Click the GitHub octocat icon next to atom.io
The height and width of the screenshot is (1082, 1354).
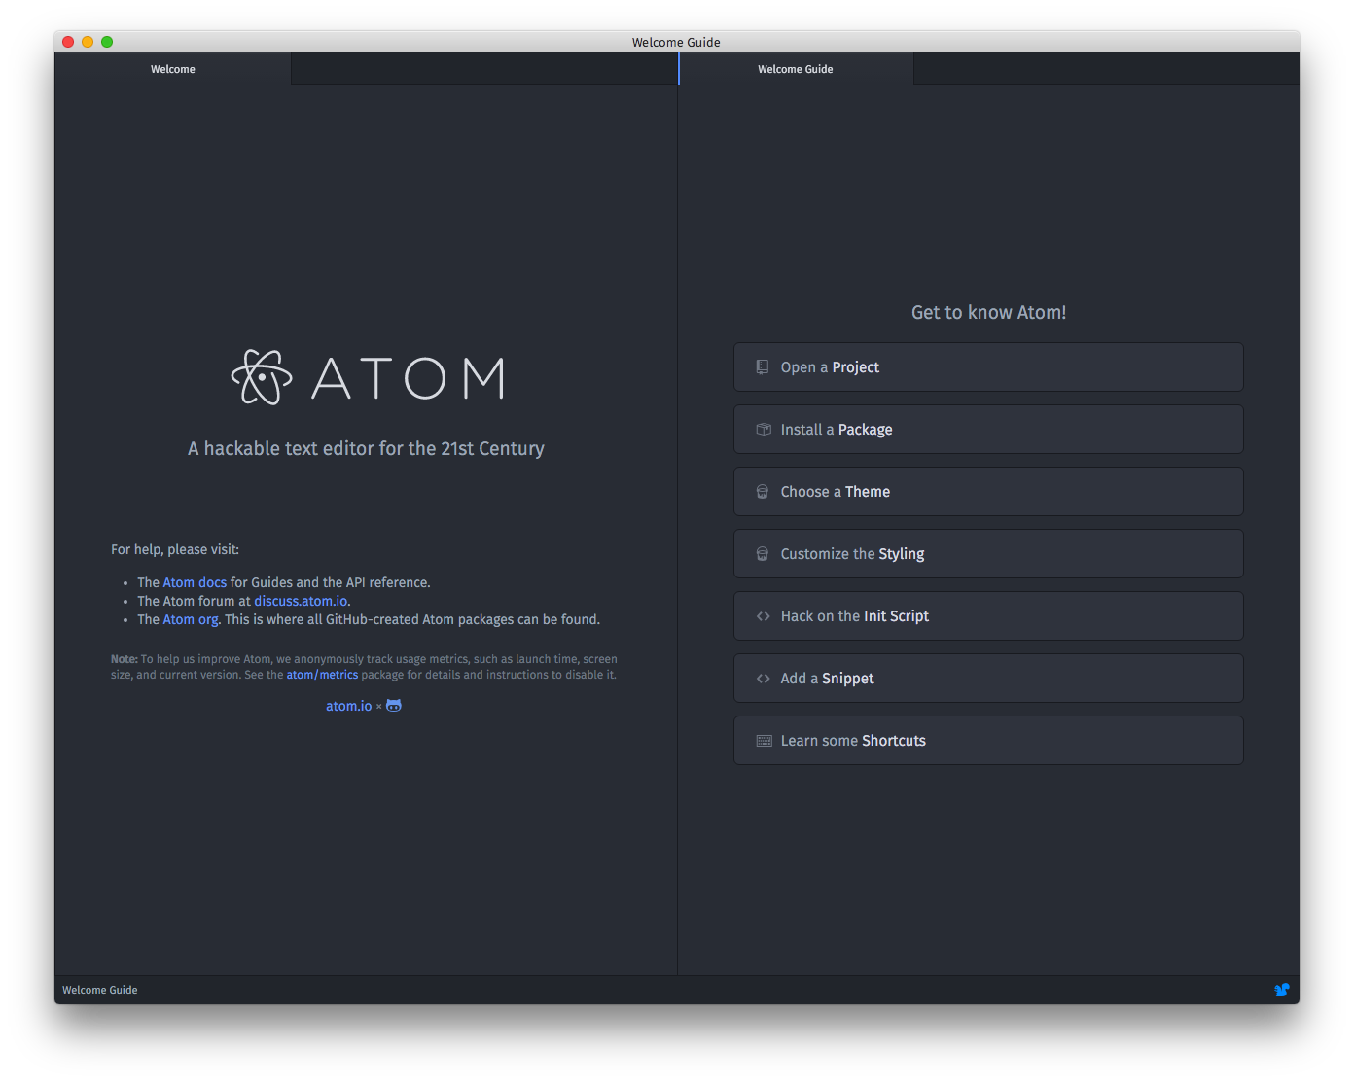tap(394, 706)
